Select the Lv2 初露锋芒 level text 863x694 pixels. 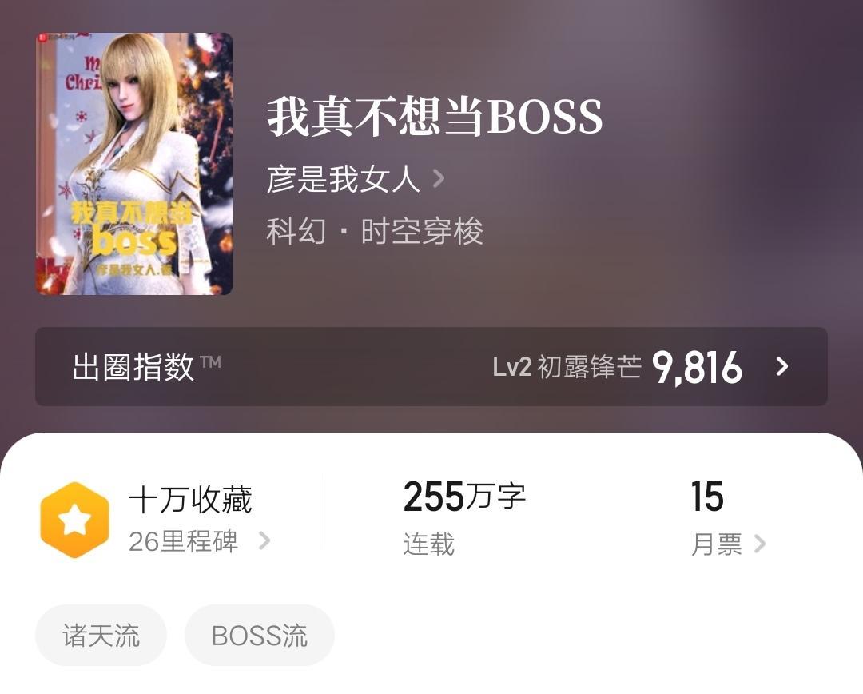point(567,367)
